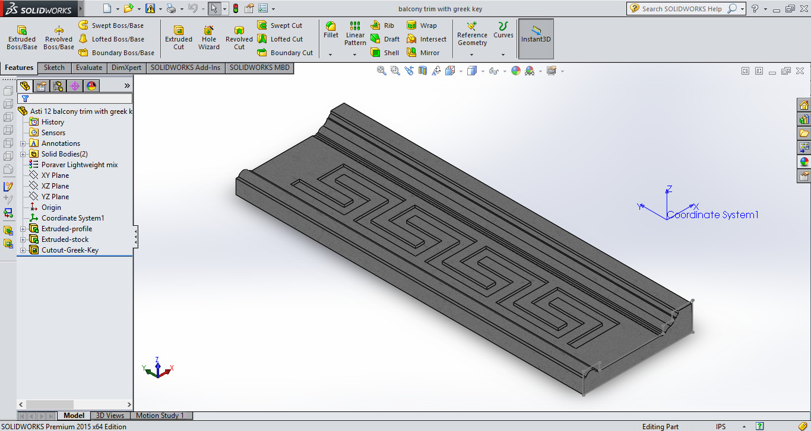Activate the Fillet tool
811x431 pixels.
331,30
